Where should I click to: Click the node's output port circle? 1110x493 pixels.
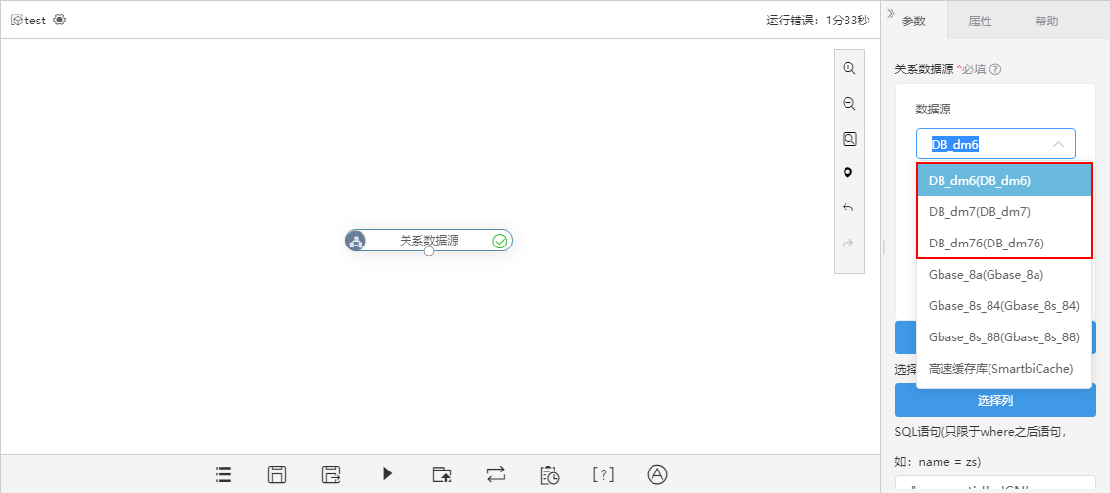[x=429, y=251]
